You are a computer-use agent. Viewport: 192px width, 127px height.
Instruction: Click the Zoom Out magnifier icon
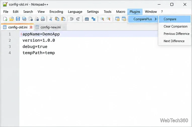pos(109,19)
